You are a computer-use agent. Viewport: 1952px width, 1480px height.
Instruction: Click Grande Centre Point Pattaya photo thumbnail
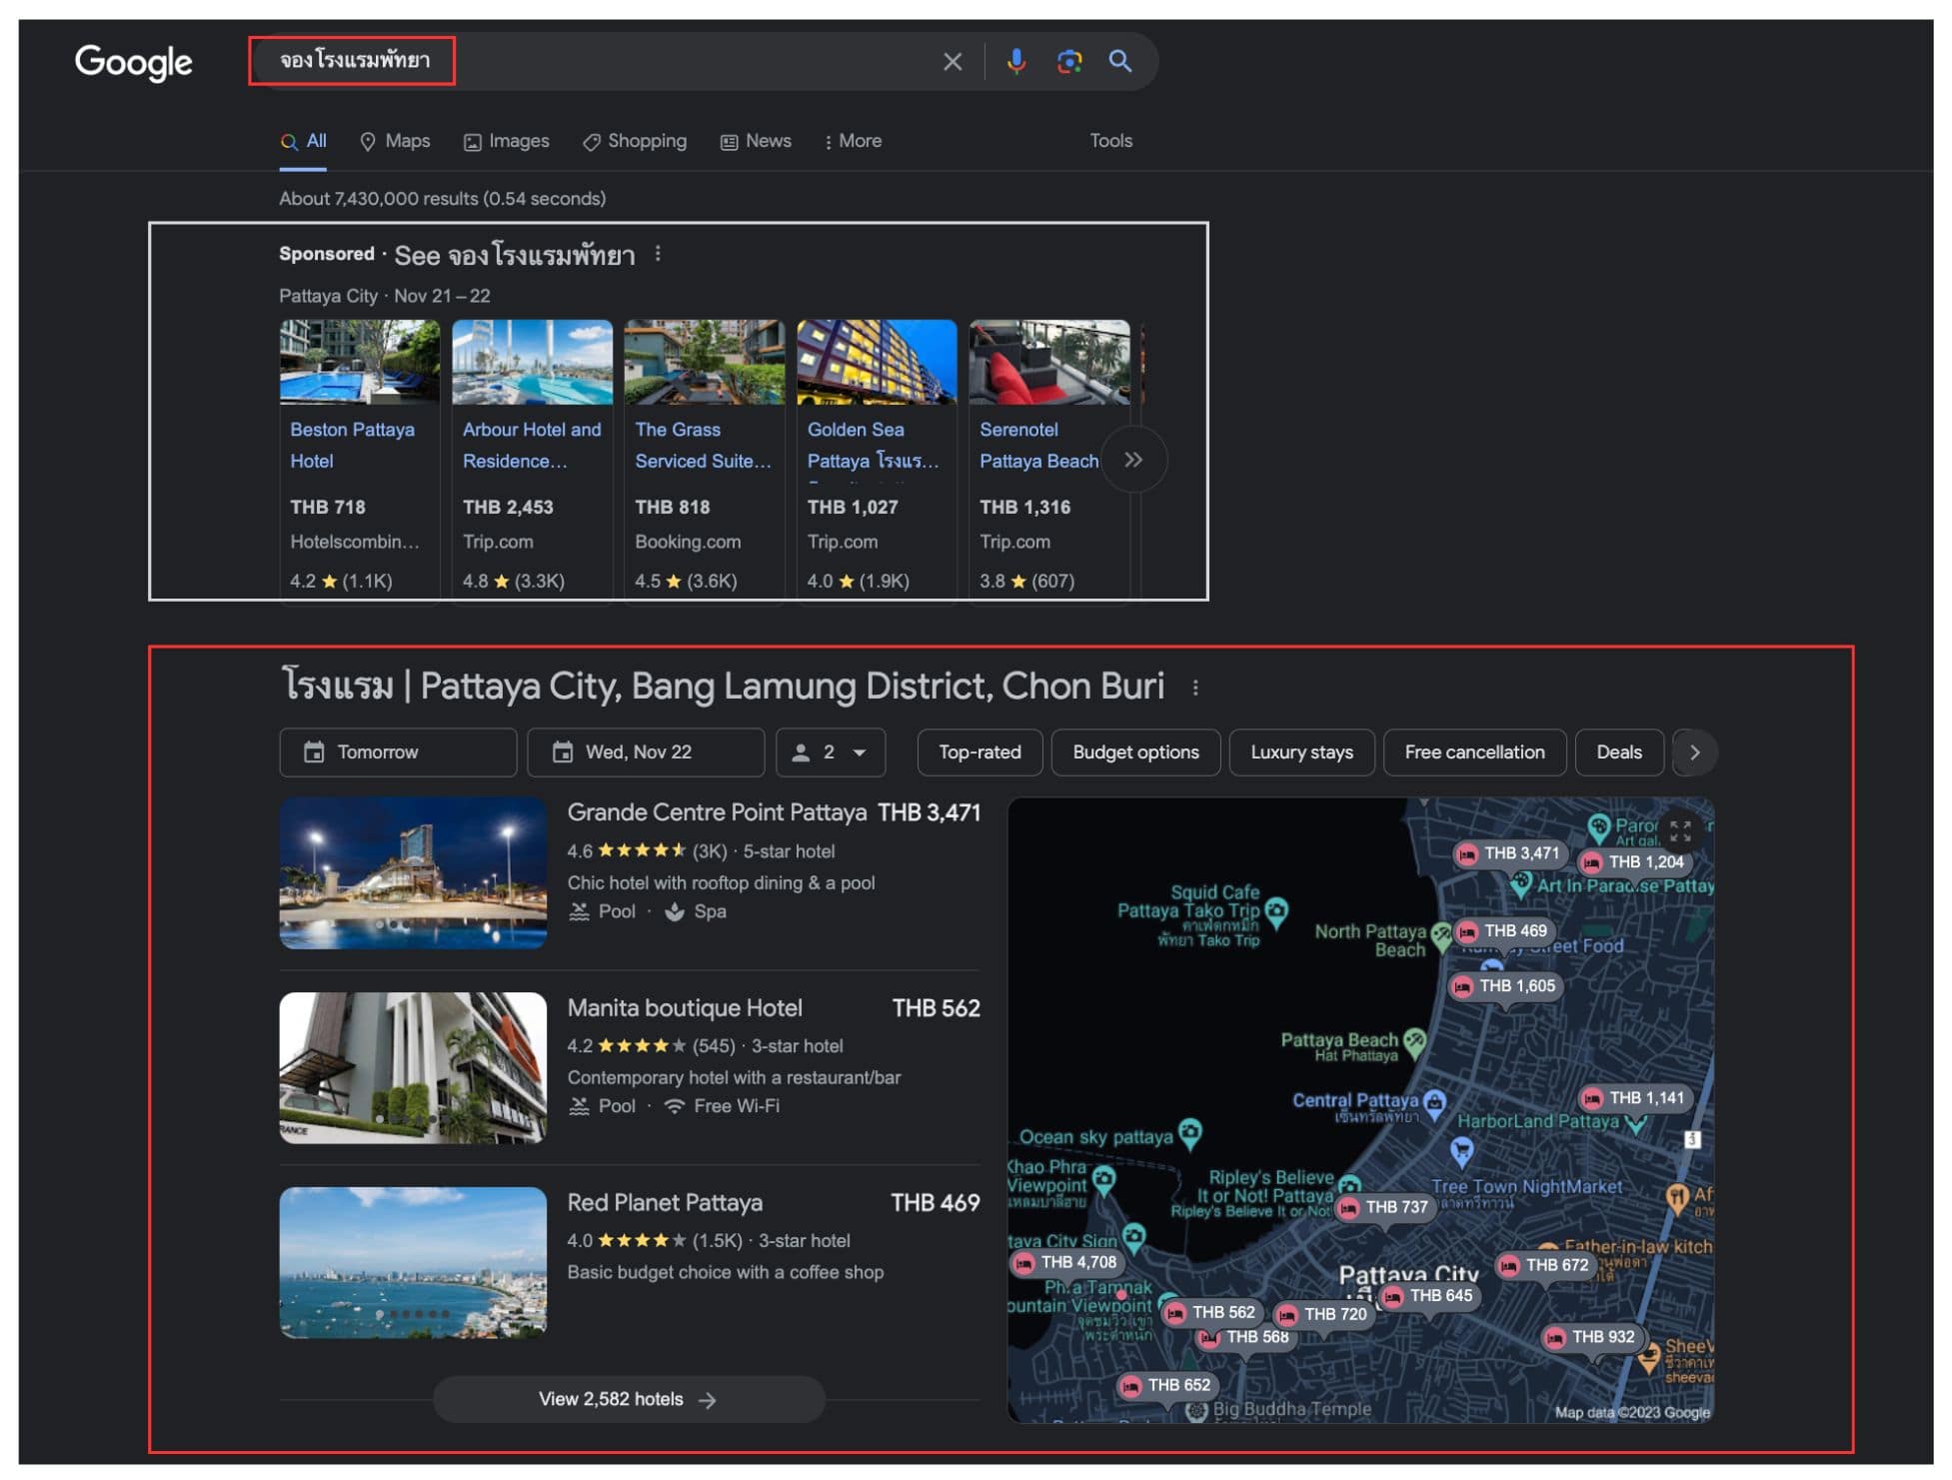(413, 873)
